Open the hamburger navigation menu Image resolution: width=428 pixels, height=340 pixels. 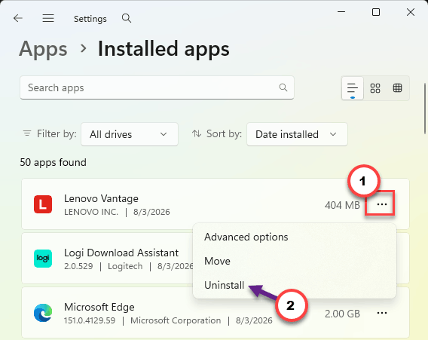pyautogui.click(x=48, y=18)
